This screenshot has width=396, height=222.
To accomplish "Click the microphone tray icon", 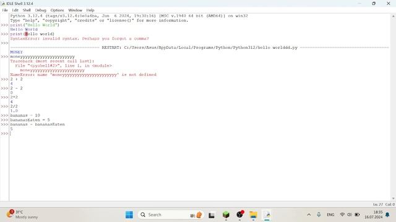I will click(x=319, y=215).
